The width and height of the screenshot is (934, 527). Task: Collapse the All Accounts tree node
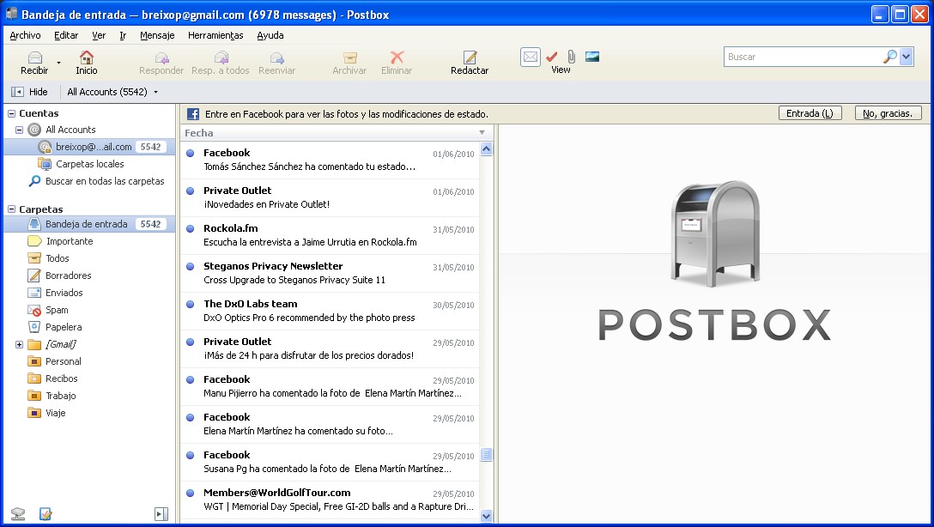tap(19, 130)
